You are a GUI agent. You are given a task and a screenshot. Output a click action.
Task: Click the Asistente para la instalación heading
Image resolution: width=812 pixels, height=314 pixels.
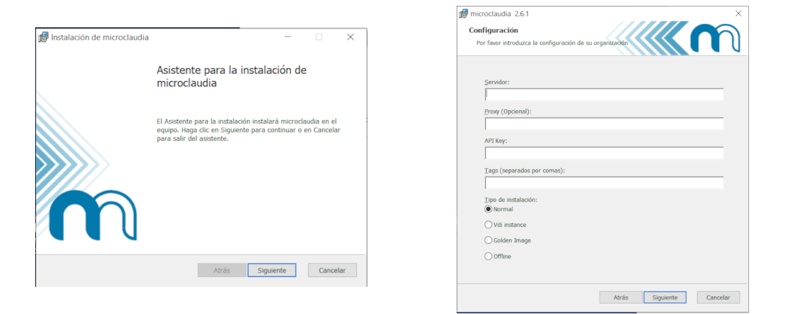point(232,77)
